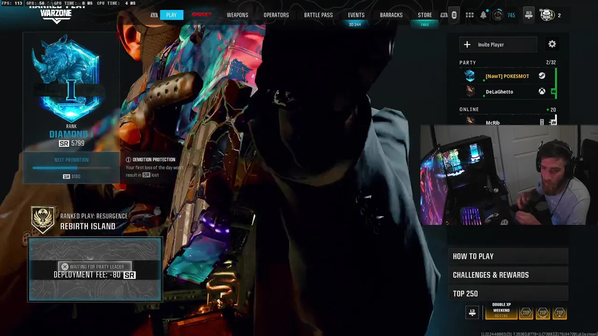598x336 pixels.
Task: Open the social settings gear
Action: 552,44
